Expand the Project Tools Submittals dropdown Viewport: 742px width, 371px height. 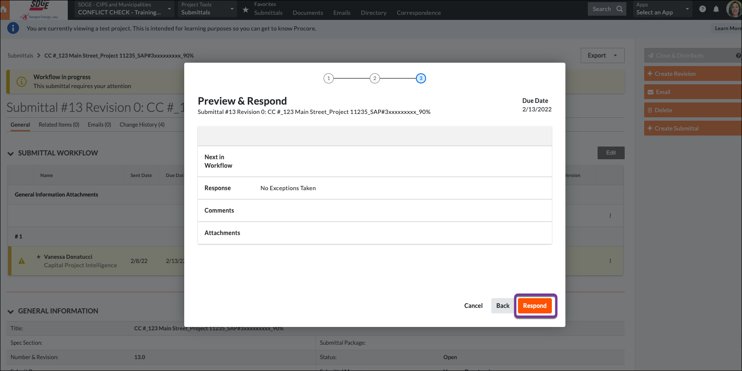(x=207, y=9)
